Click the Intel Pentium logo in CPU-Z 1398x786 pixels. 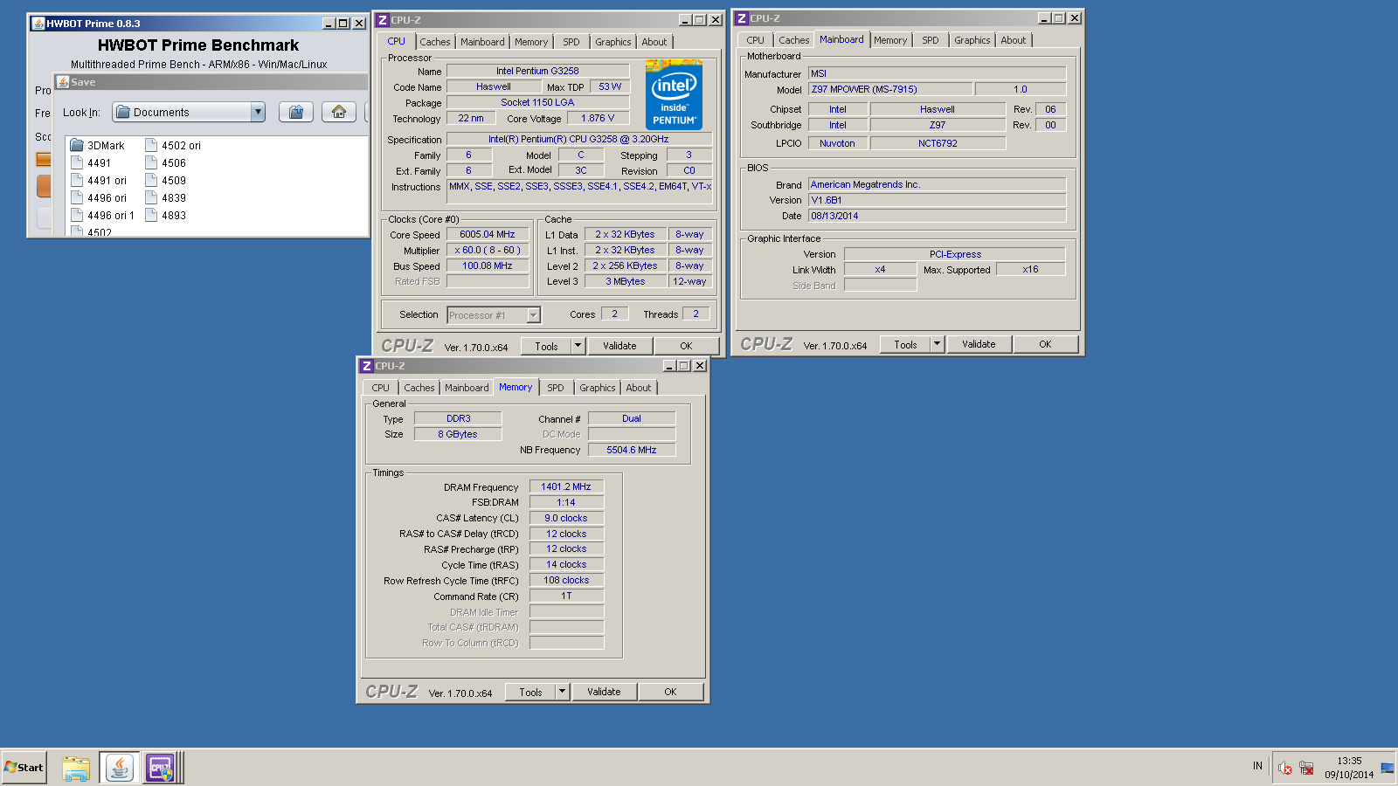(674, 94)
